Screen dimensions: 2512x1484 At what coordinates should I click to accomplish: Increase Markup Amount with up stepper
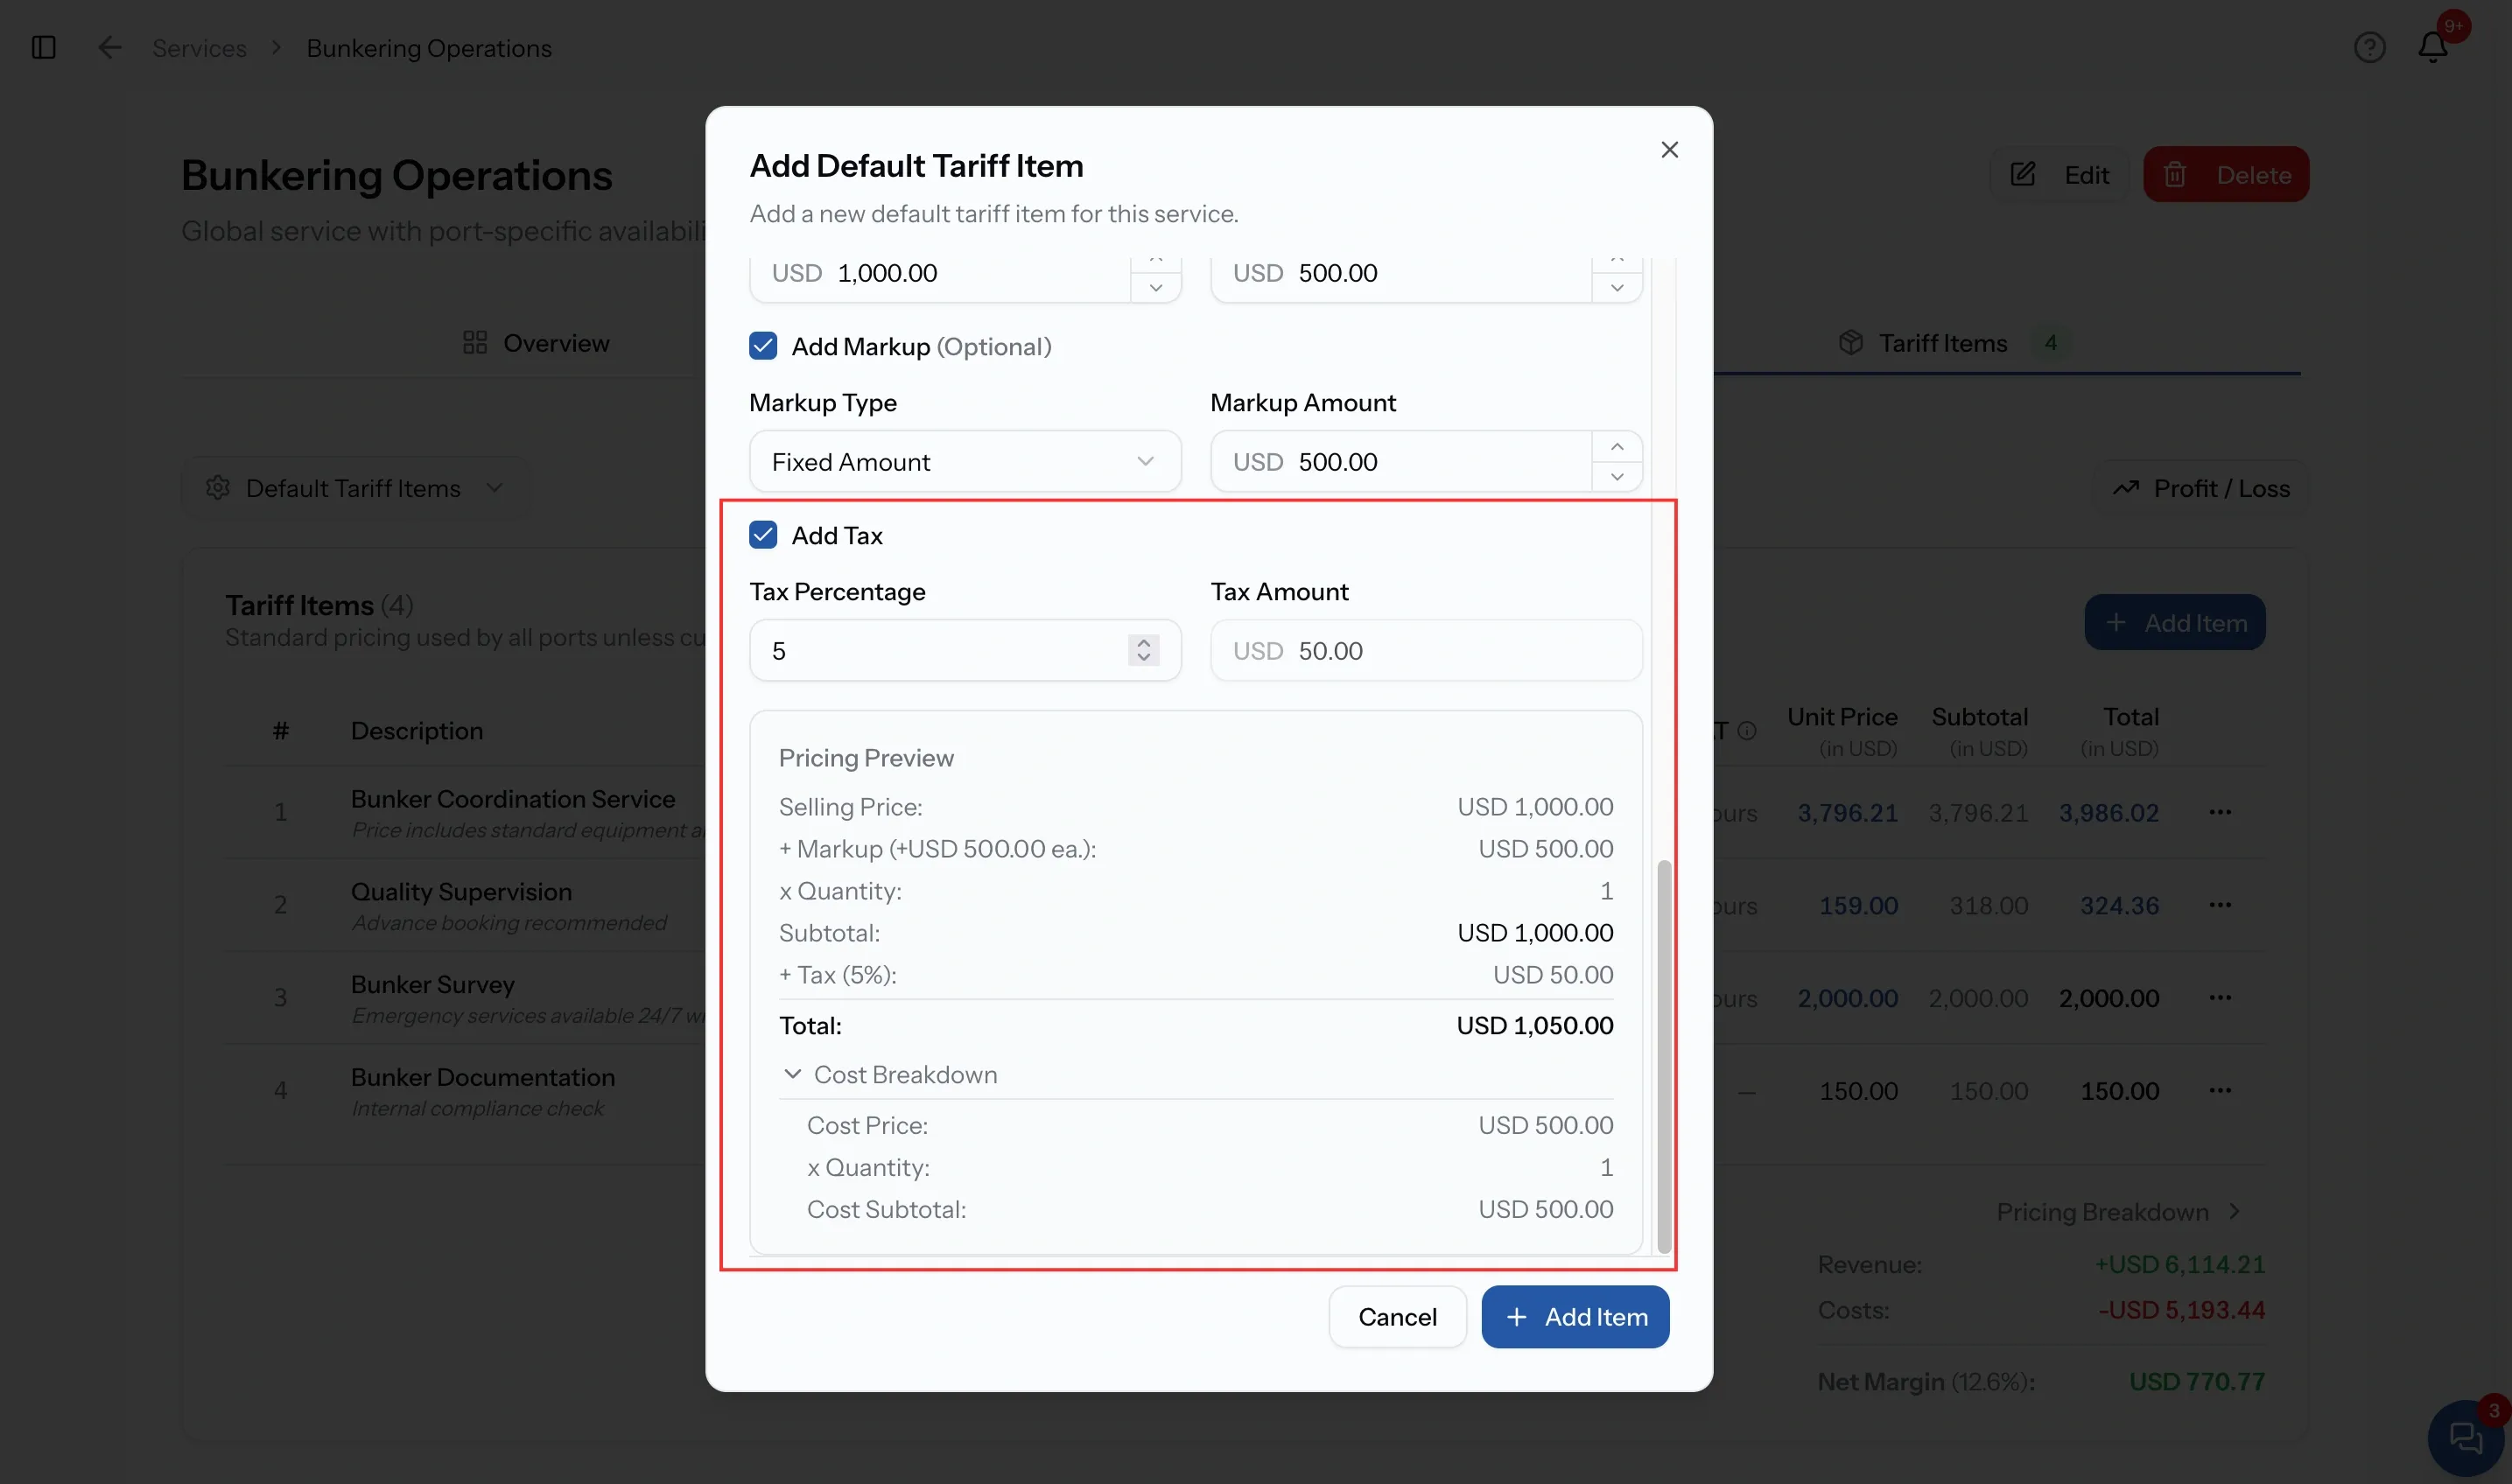coord(1617,447)
